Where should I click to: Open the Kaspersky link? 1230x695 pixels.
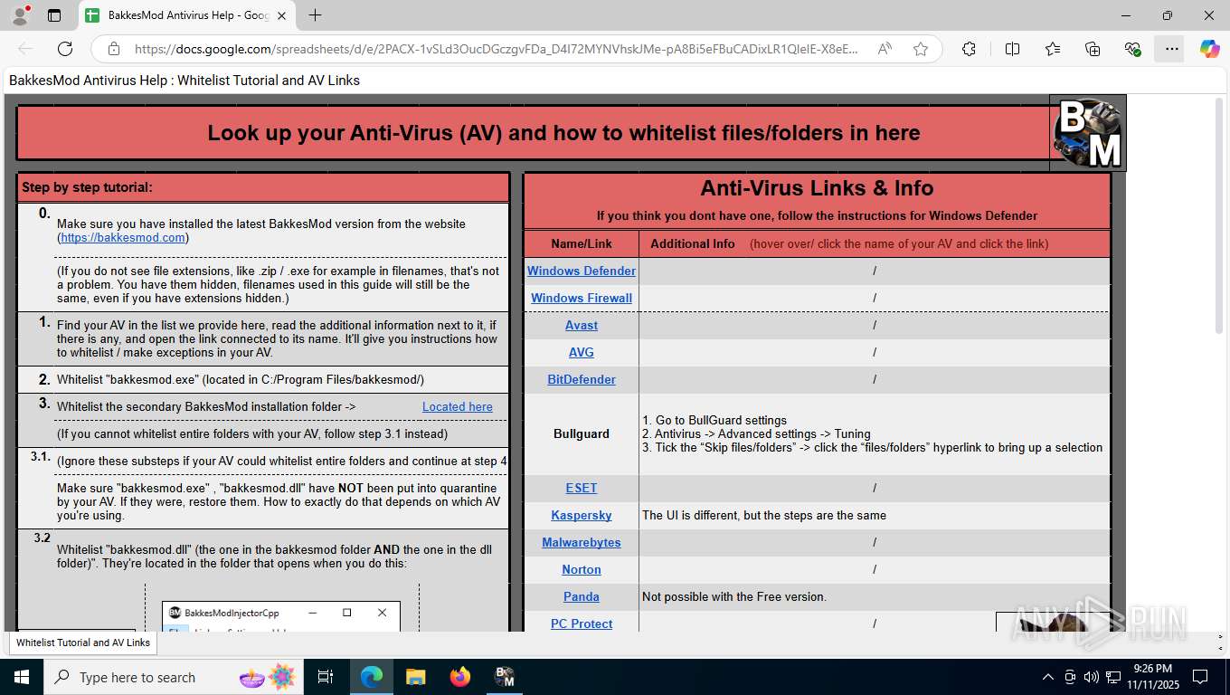(582, 515)
